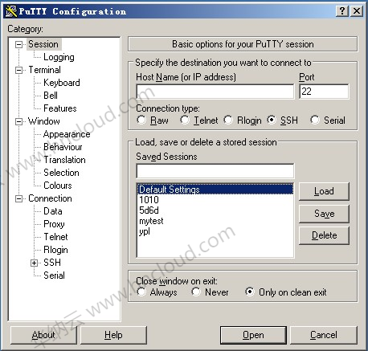Viewport: 368px width, 351px height.
Task: Click the question mark help button
Action: (342, 11)
